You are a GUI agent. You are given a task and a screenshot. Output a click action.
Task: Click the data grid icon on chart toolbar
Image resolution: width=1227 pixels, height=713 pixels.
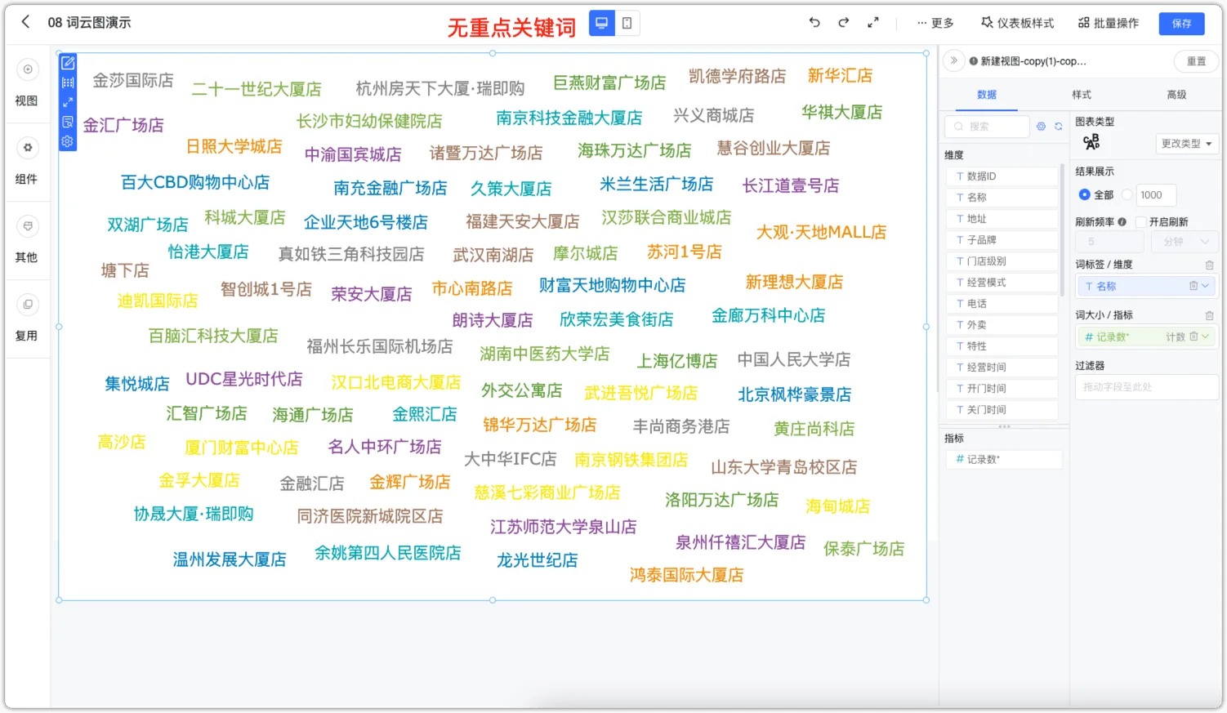[x=68, y=82]
